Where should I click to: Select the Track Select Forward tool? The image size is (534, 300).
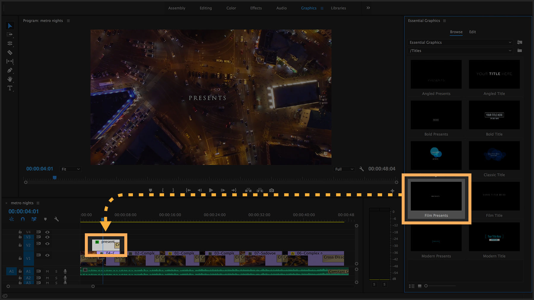tap(10, 35)
